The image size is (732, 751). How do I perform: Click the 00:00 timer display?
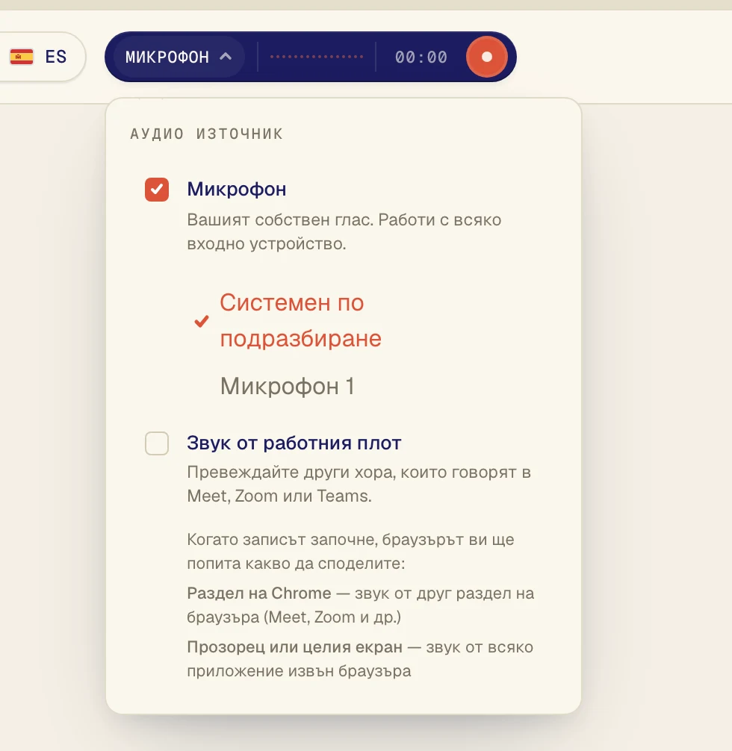click(421, 57)
